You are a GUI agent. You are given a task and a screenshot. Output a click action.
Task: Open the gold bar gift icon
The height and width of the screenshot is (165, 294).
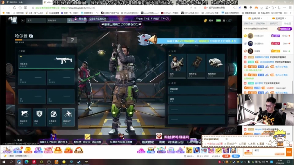[218, 150]
